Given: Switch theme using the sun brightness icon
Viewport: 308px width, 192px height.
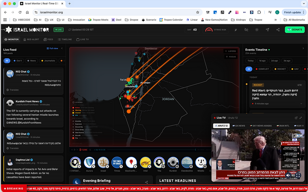Looking at the screenshot, I should click(257, 30).
